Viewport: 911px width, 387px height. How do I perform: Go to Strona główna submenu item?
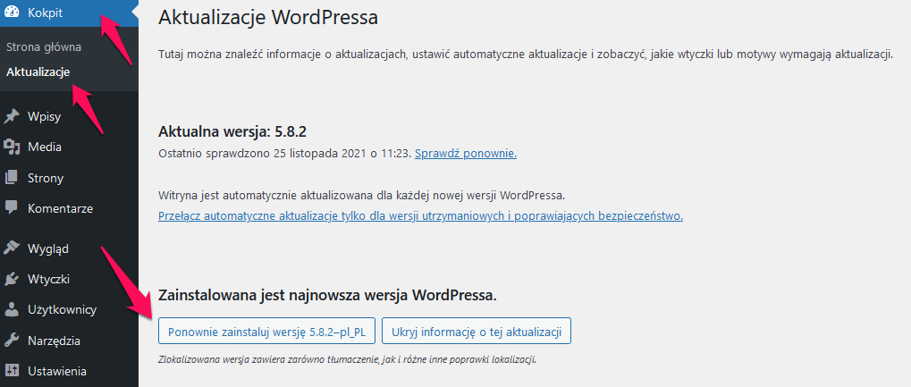pos(44,47)
